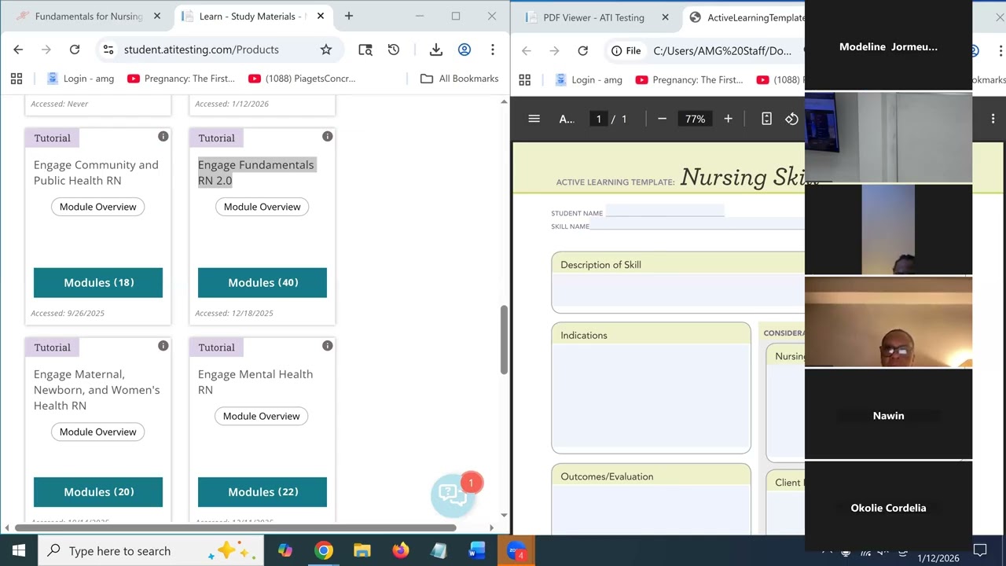Open Module Overview for Engage Community and Public Health RN
Image resolution: width=1006 pixels, height=566 pixels.
pos(98,207)
